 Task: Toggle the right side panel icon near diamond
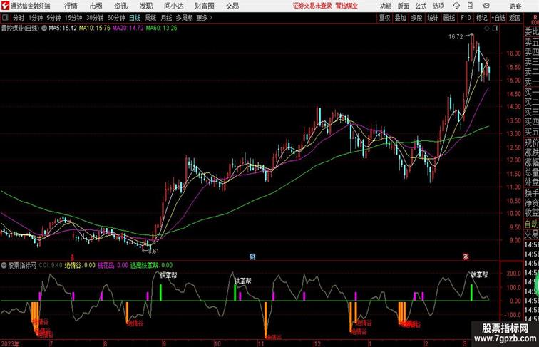[x=496, y=29]
